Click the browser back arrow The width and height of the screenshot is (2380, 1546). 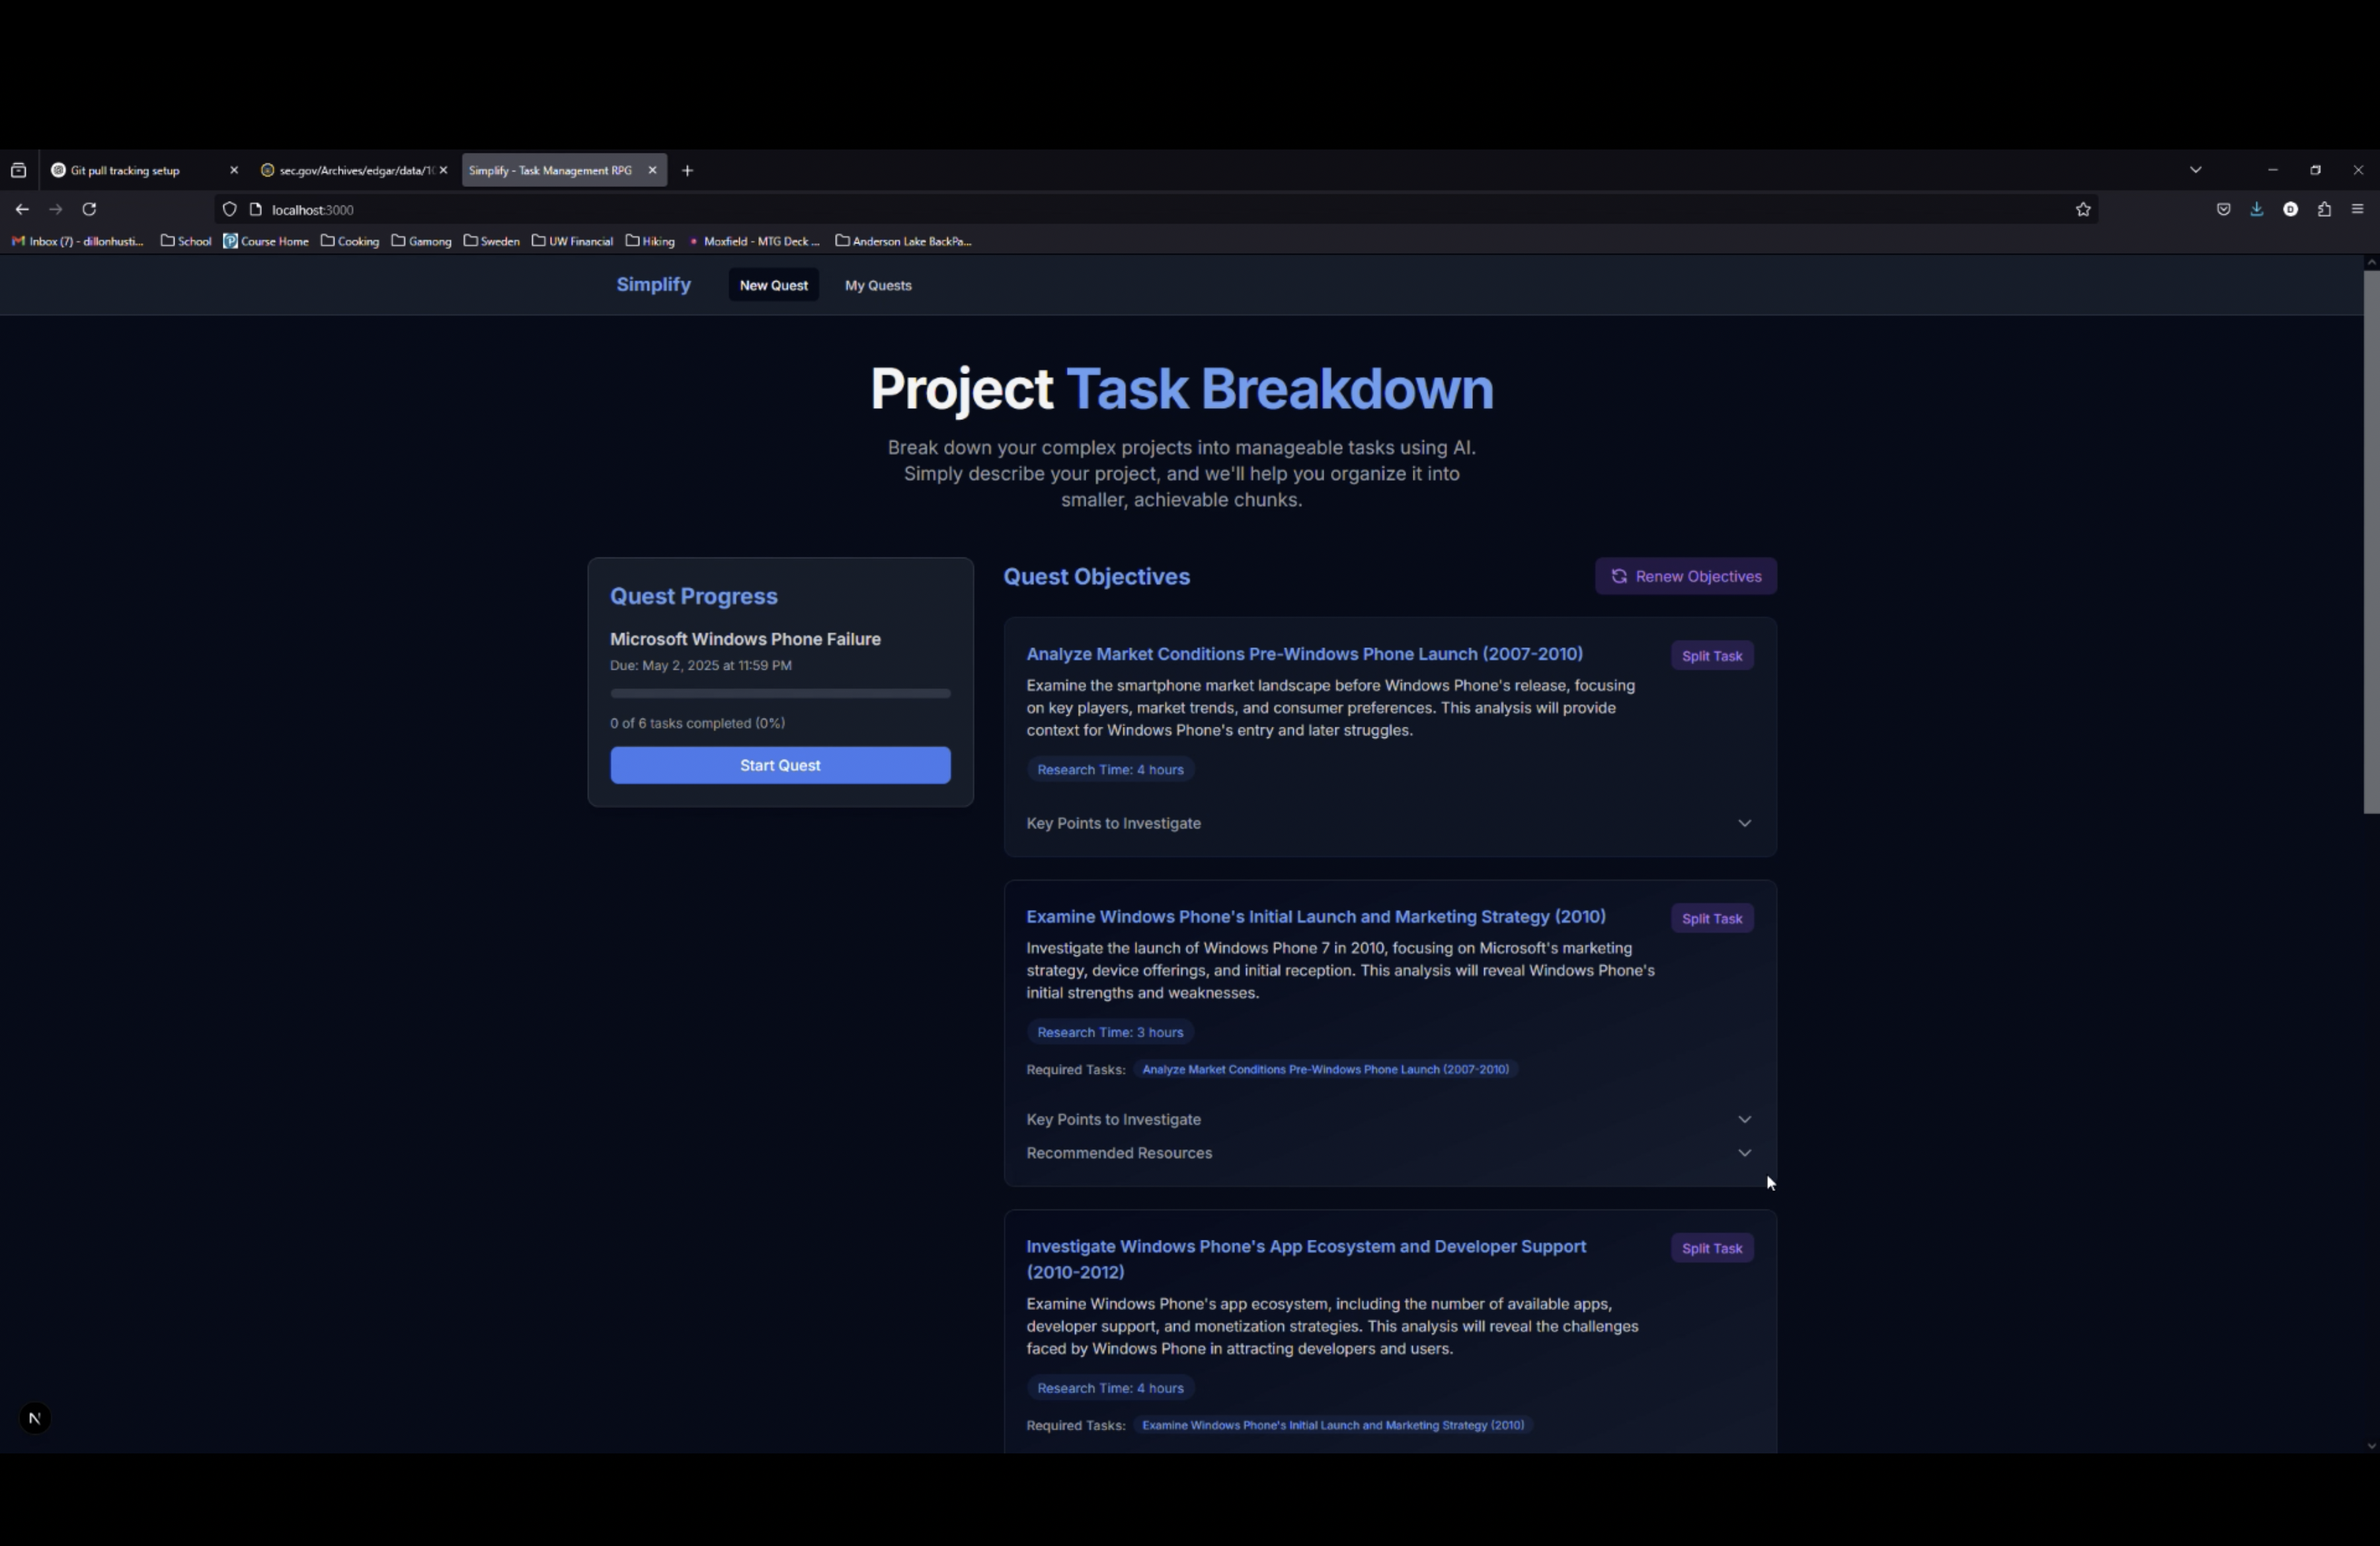(x=22, y=209)
